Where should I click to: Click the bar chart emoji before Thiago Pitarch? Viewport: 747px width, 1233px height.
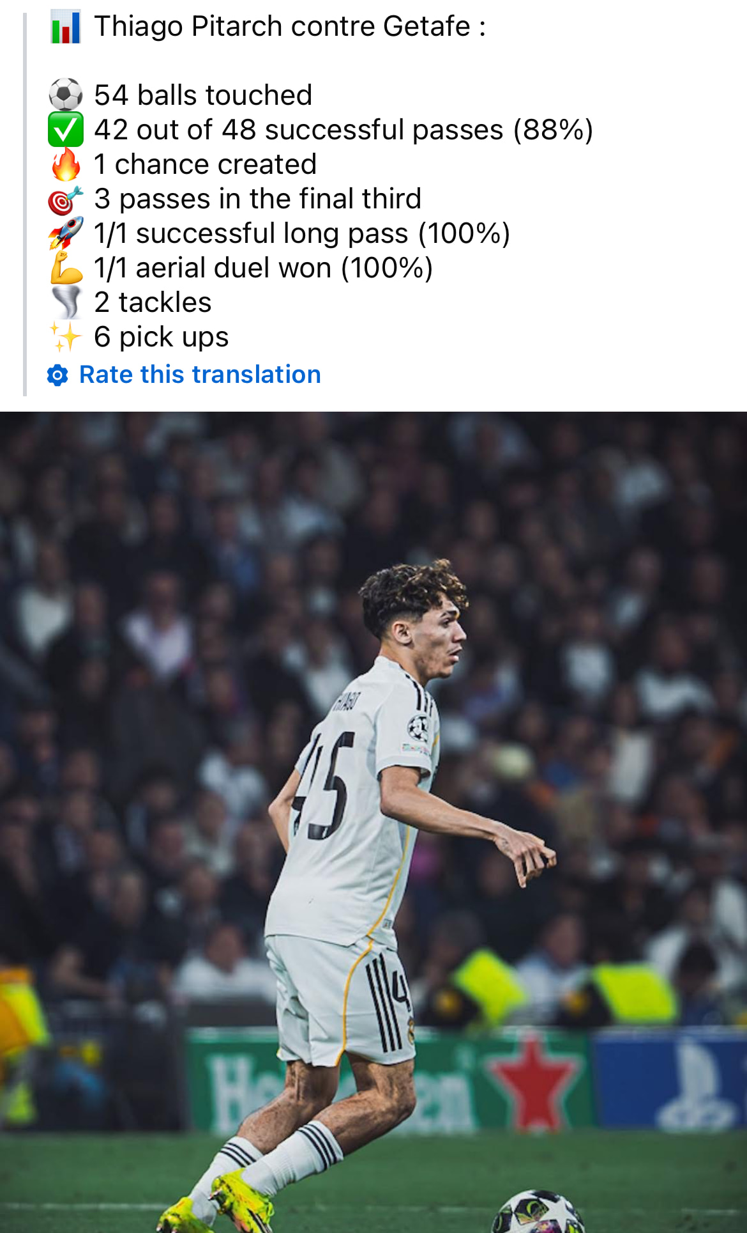click(66, 27)
